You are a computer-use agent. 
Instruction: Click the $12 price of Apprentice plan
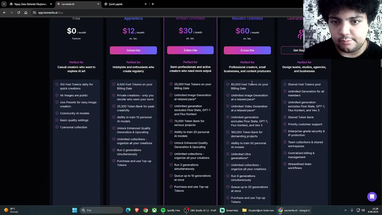pyautogui.click(x=128, y=31)
